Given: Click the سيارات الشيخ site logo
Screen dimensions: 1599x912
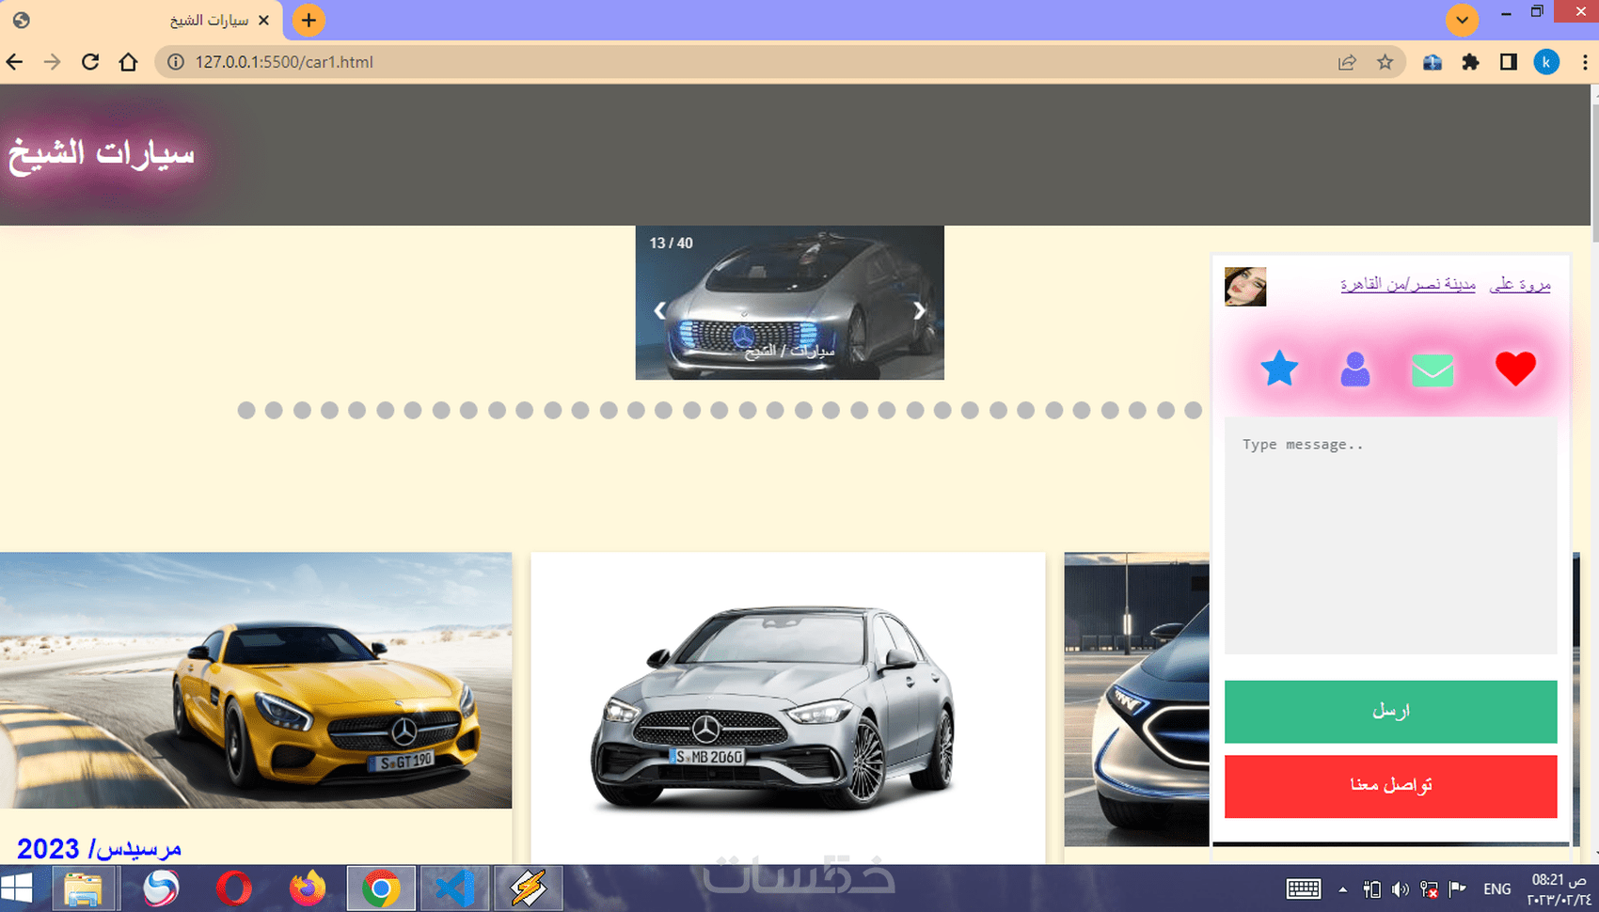Looking at the screenshot, I should [102, 153].
